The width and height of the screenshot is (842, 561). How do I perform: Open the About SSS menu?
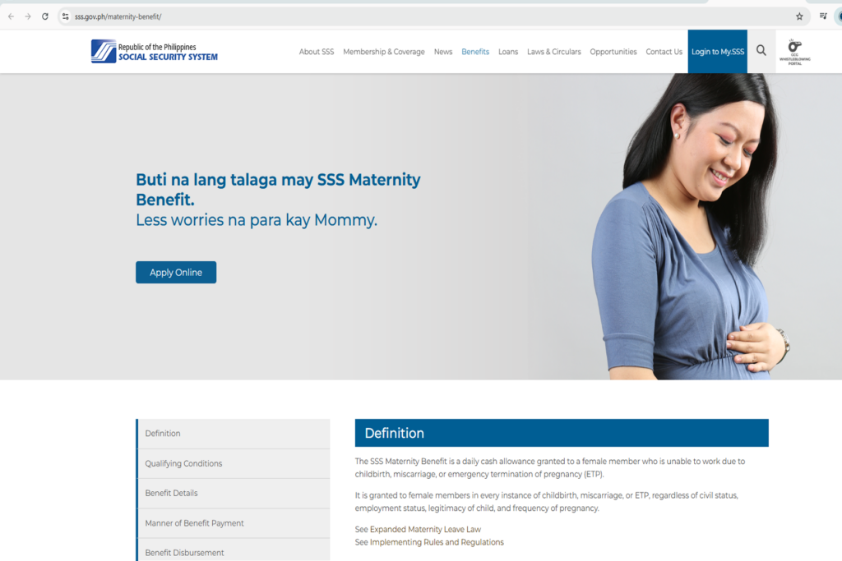317,52
